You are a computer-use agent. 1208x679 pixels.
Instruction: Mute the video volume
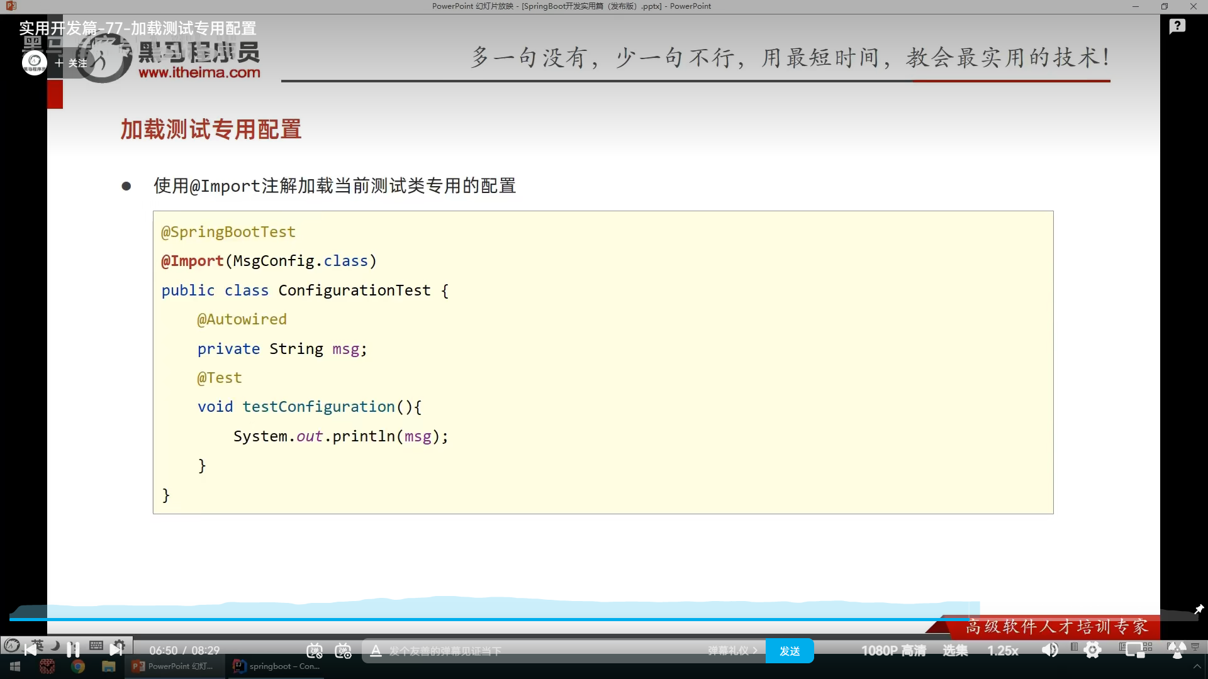pyautogui.click(x=1049, y=650)
